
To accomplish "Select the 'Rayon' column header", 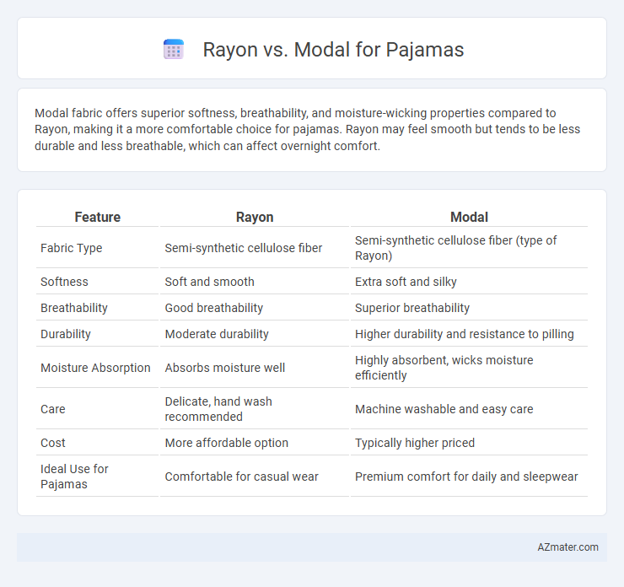I will [x=255, y=217].
